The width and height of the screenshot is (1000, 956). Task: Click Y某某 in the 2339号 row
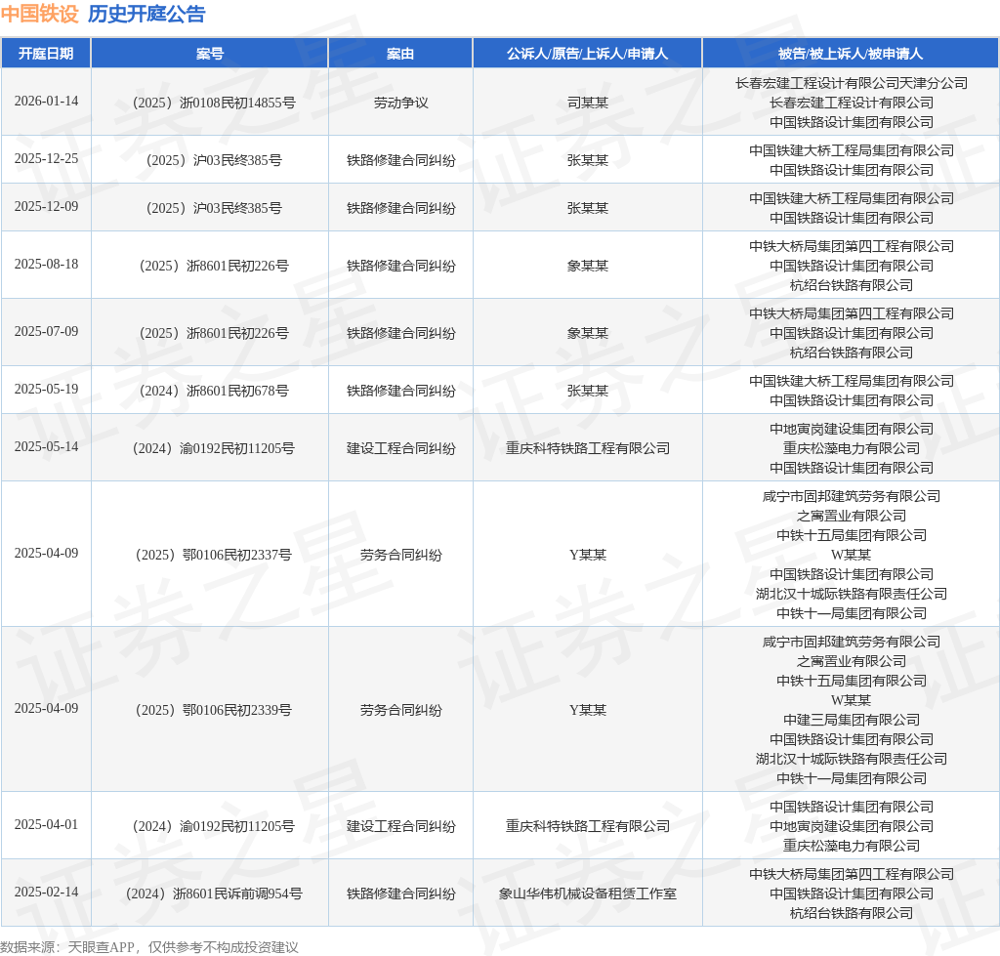click(587, 710)
